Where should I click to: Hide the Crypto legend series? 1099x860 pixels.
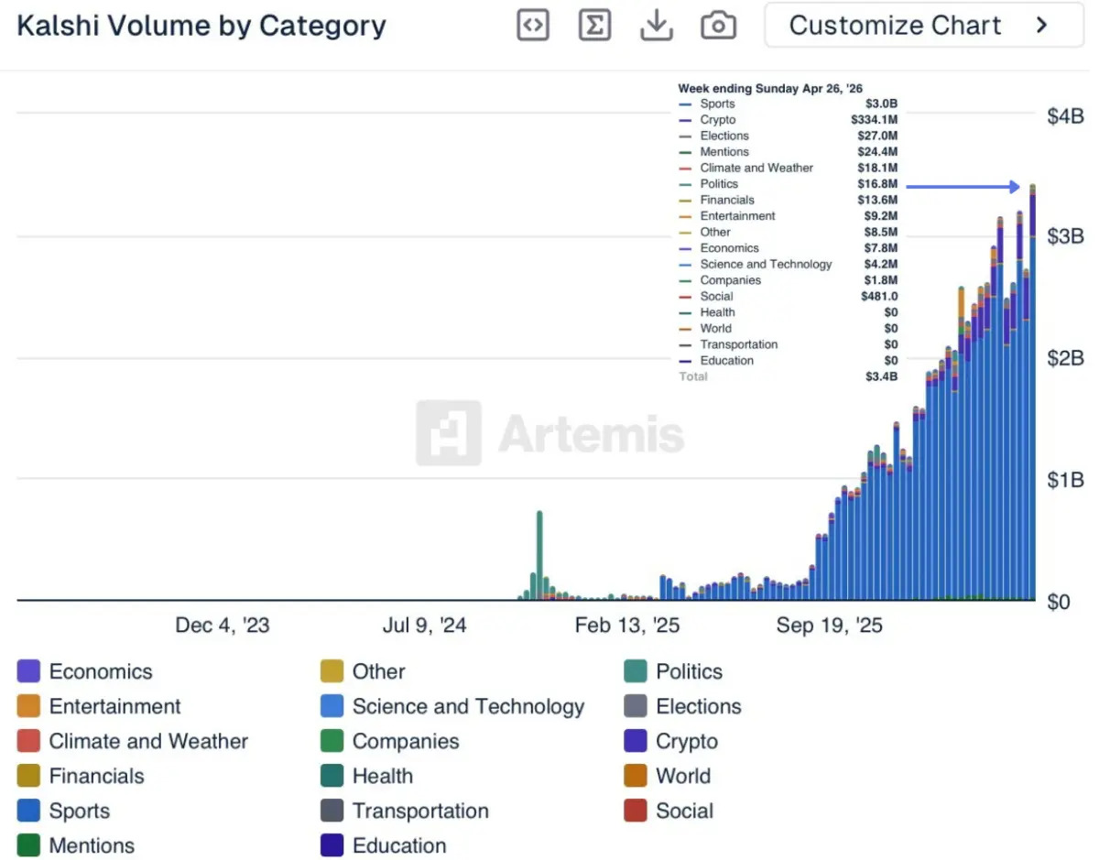(x=686, y=741)
